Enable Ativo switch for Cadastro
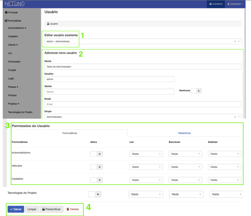251x216 pixels. tap(96, 180)
